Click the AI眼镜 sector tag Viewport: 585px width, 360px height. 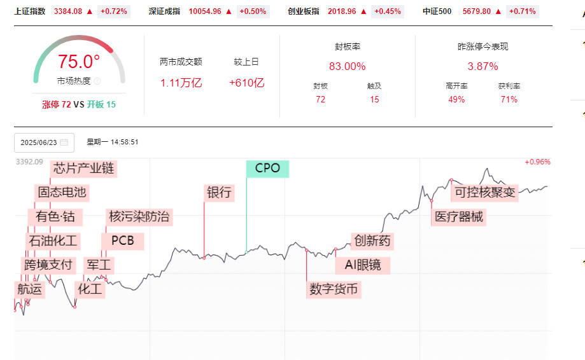tap(363, 265)
